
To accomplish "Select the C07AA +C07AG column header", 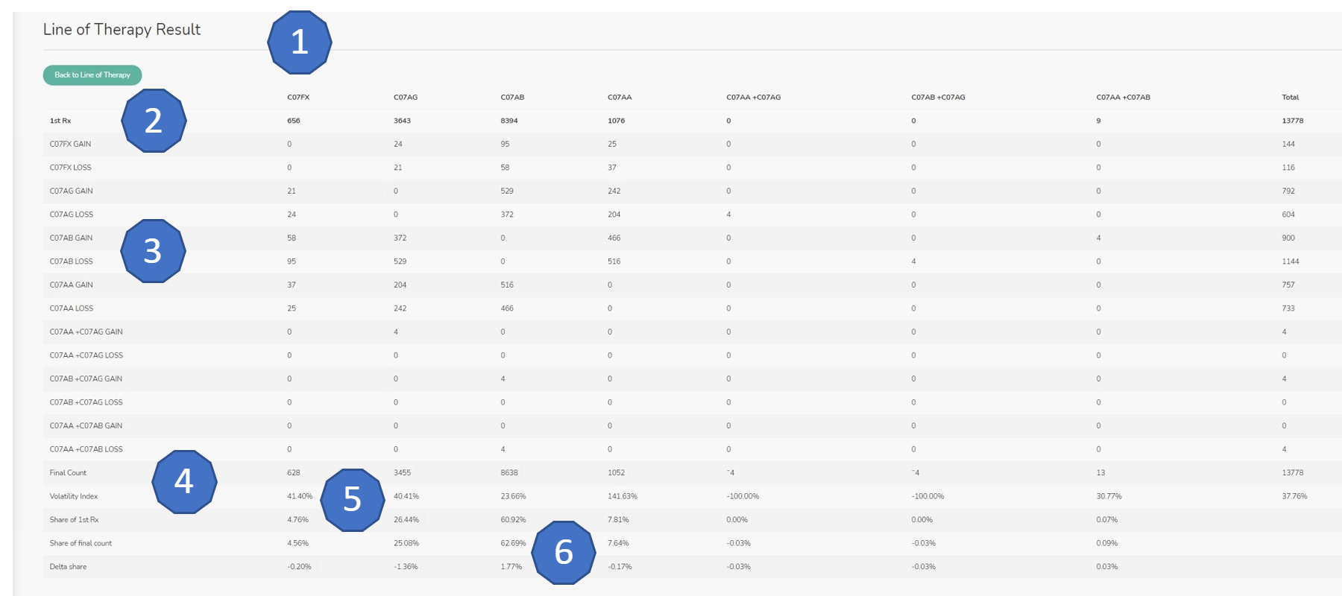I will pyautogui.click(x=753, y=98).
